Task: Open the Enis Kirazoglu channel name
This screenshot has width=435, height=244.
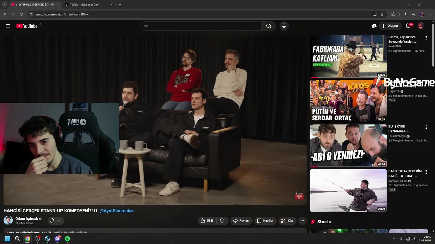Action: point(397,136)
